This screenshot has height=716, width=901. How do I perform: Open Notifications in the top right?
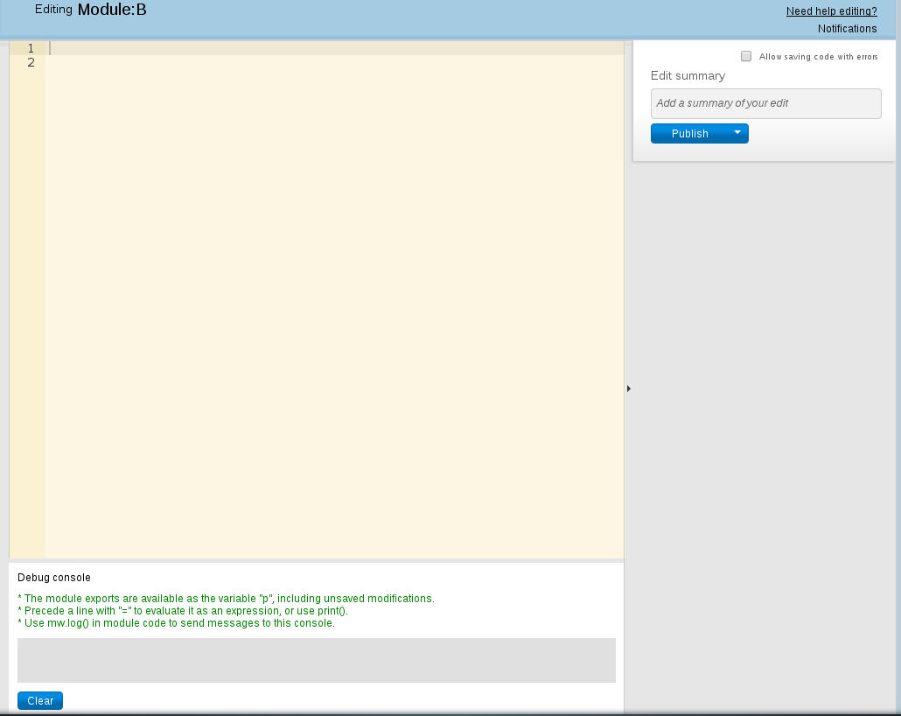point(847,29)
